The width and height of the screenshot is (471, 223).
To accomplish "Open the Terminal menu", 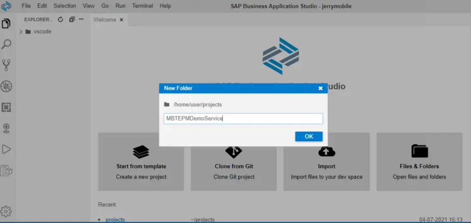I will point(143,6).
